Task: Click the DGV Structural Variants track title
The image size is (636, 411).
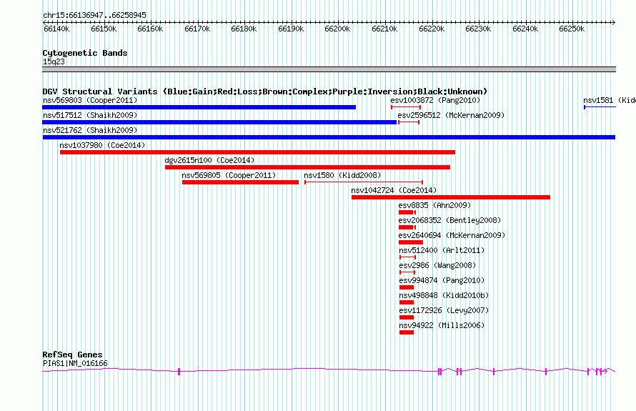Action: [x=264, y=91]
